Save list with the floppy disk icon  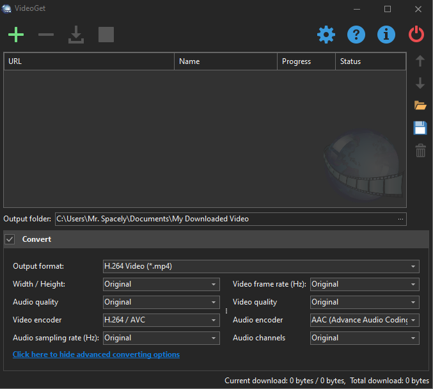[x=420, y=128]
